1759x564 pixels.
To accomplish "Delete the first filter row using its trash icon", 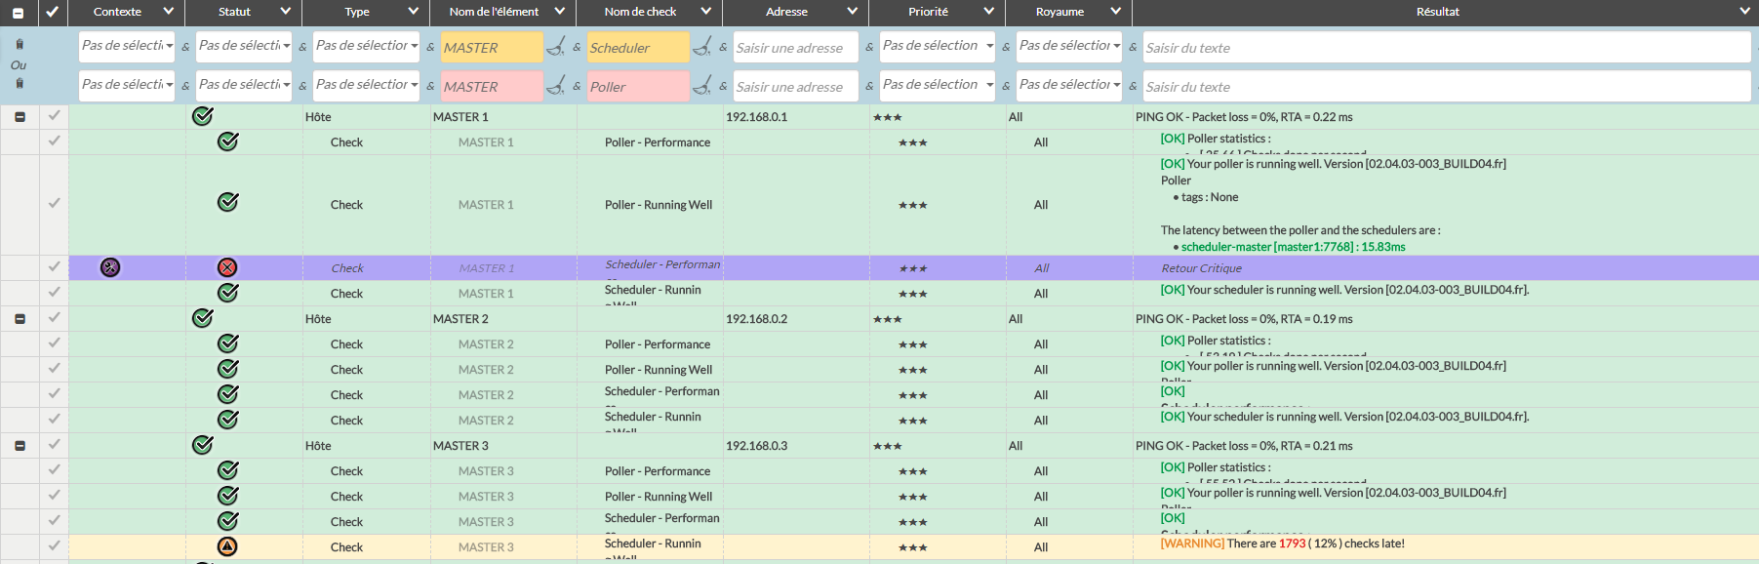I will (x=20, y=44).
